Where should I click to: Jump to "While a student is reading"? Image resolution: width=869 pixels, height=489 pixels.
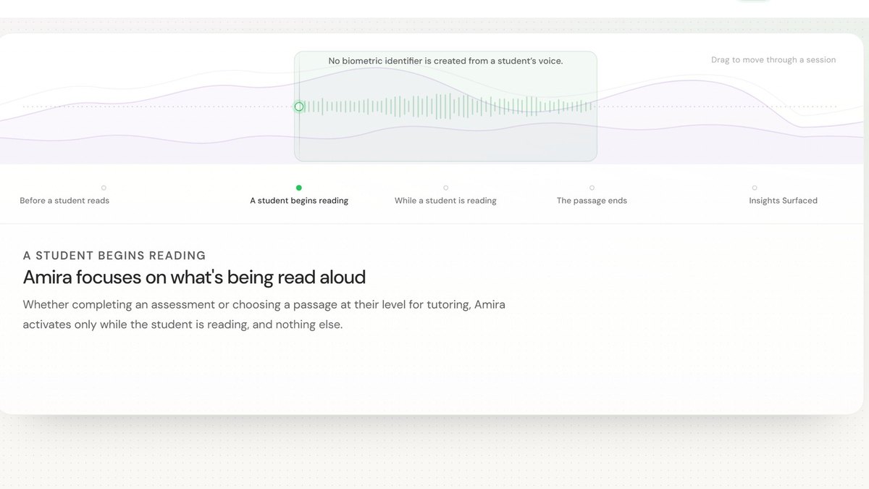pos(445,201)
